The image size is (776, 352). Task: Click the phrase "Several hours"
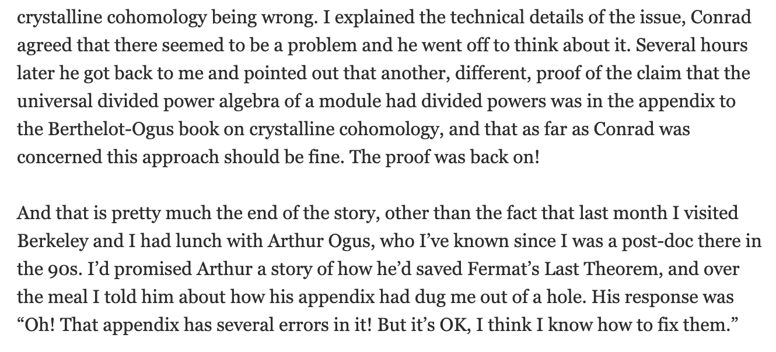click(x=691, y=45)
